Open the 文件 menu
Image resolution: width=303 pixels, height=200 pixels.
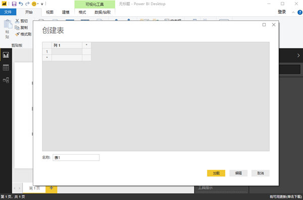tap(8, 12)
